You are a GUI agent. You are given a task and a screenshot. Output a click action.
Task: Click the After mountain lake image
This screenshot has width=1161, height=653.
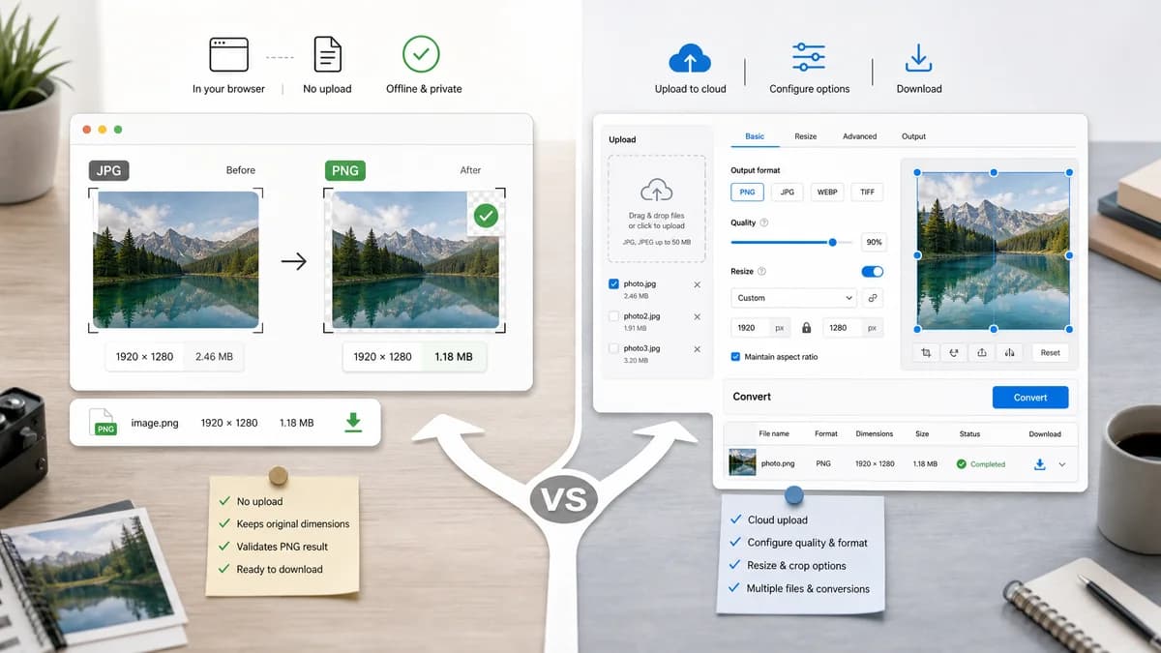414,260
